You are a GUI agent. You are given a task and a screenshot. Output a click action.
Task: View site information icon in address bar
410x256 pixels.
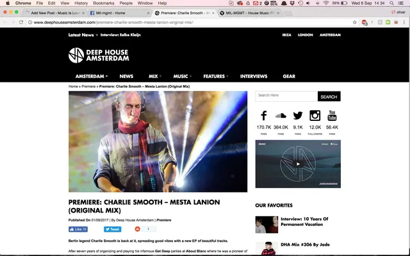pos(30,22)
